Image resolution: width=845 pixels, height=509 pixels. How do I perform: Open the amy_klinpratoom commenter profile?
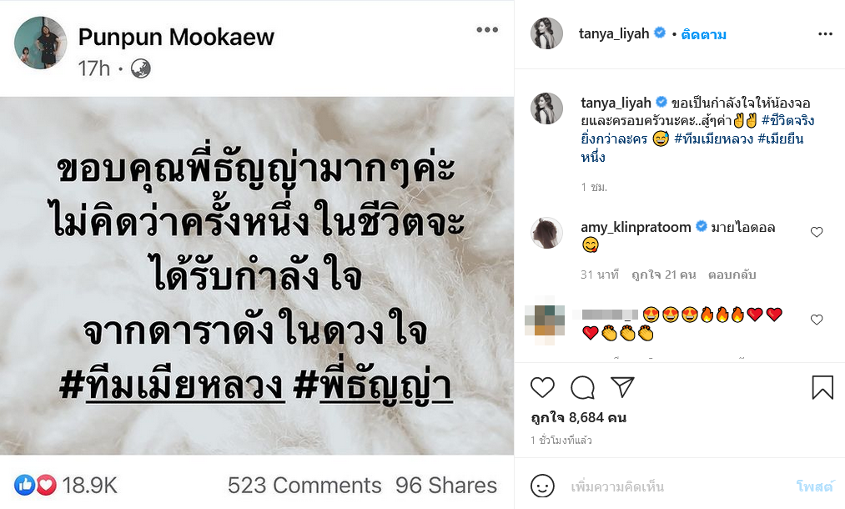[x=636, y=227]
